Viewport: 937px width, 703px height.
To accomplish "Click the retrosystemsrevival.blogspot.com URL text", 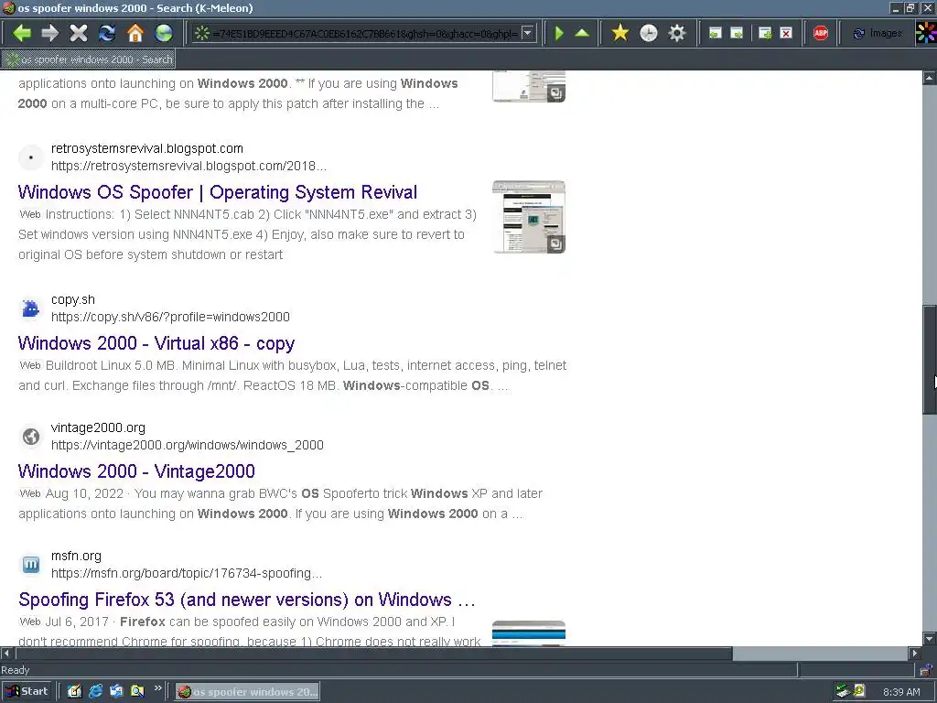I will pyautogui.click(x=188, y=166).
